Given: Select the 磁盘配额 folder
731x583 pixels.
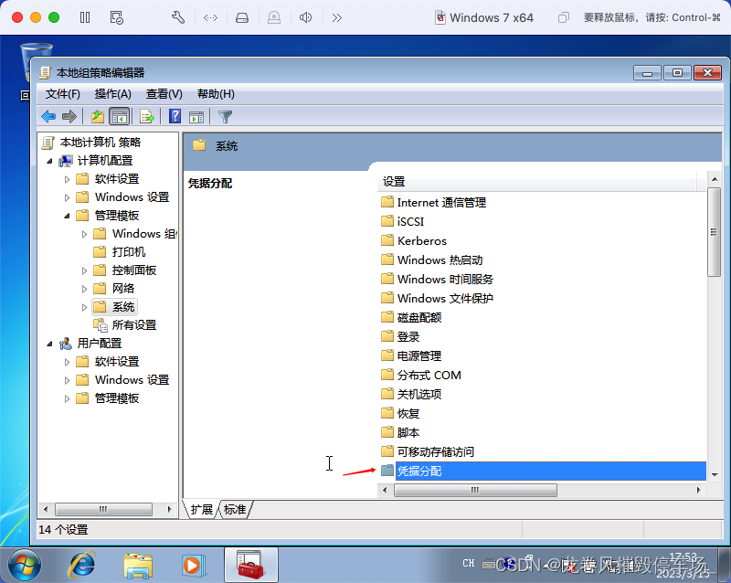Looking at the screenshot, I should tap(419, 318).
